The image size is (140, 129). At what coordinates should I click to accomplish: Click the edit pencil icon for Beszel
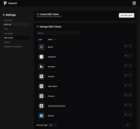coord(126,46)
